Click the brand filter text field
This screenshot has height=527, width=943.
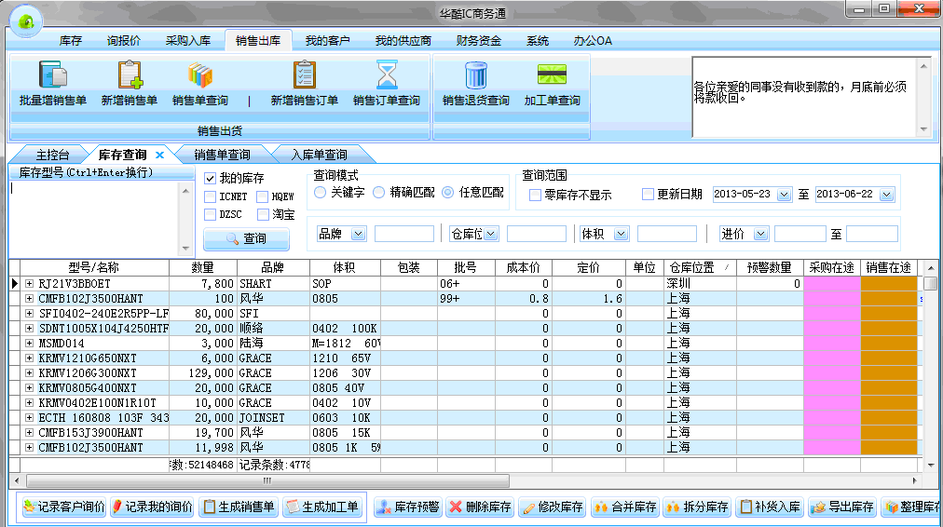[404, 234]
